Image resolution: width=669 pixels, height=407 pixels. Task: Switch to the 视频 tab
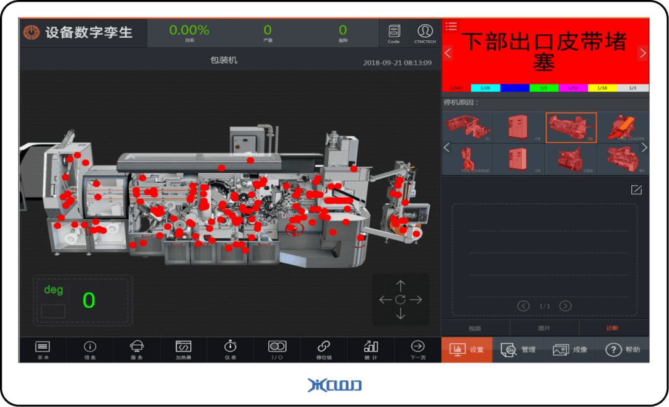point(475,328)
